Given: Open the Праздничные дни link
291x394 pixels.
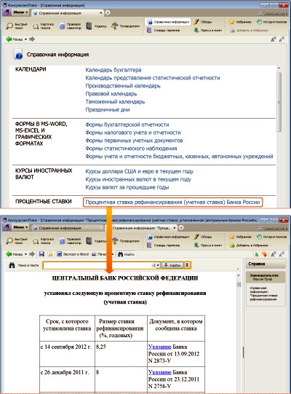Looking at the screenshot, I should [x=108, y=109].
